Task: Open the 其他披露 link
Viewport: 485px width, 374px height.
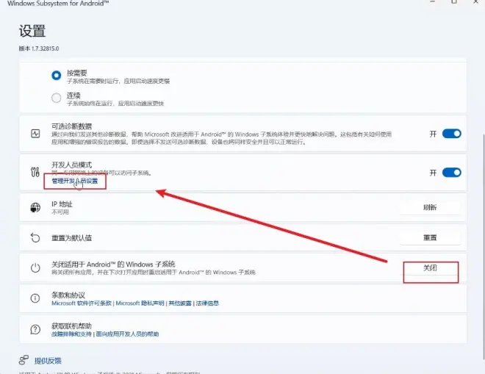Action: 180,303
